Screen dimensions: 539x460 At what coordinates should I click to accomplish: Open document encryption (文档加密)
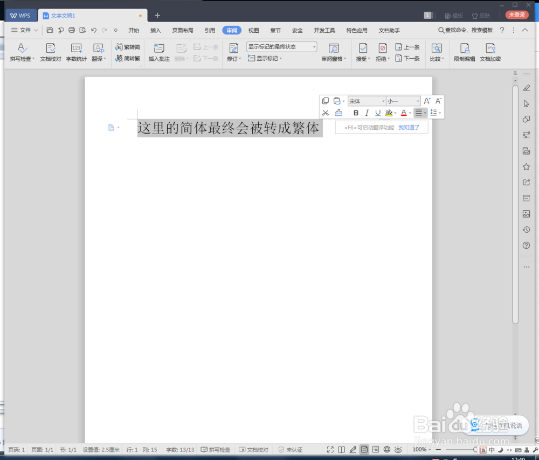[490, 53]
